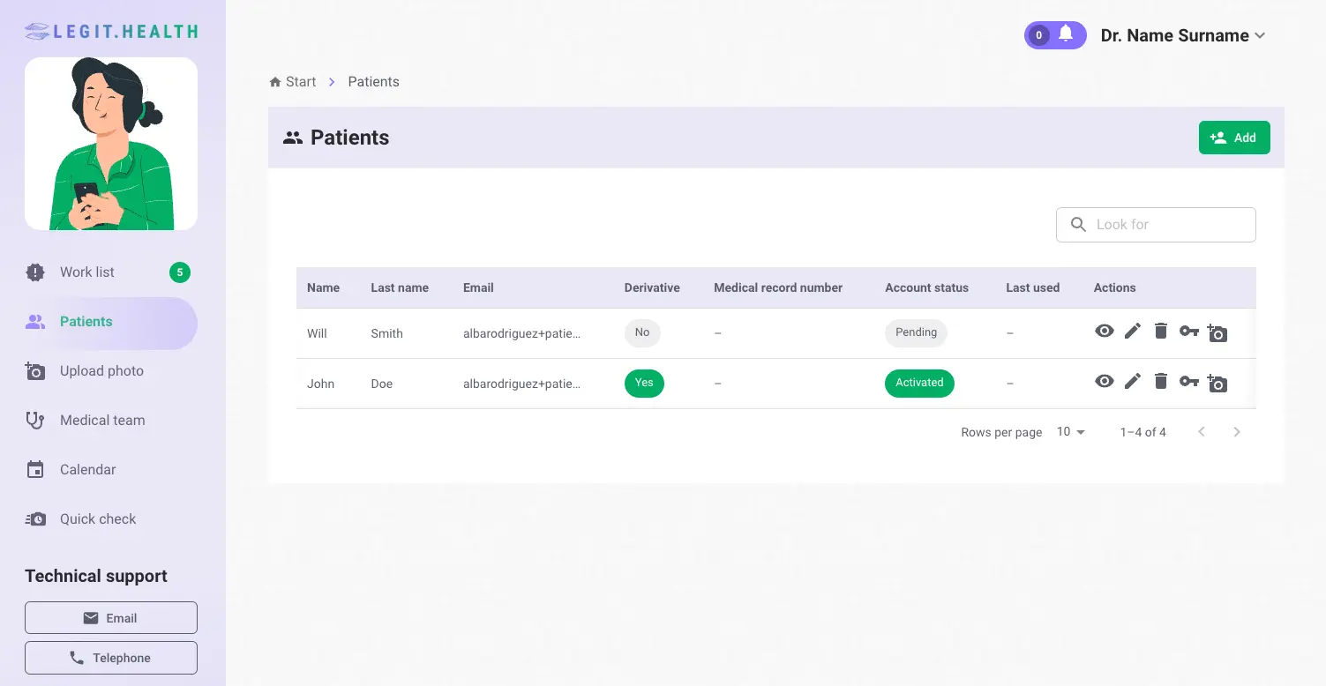Click John Doe's Activated status badge
Viewport: 1326px width, 686px height.
tap(919, 383)
